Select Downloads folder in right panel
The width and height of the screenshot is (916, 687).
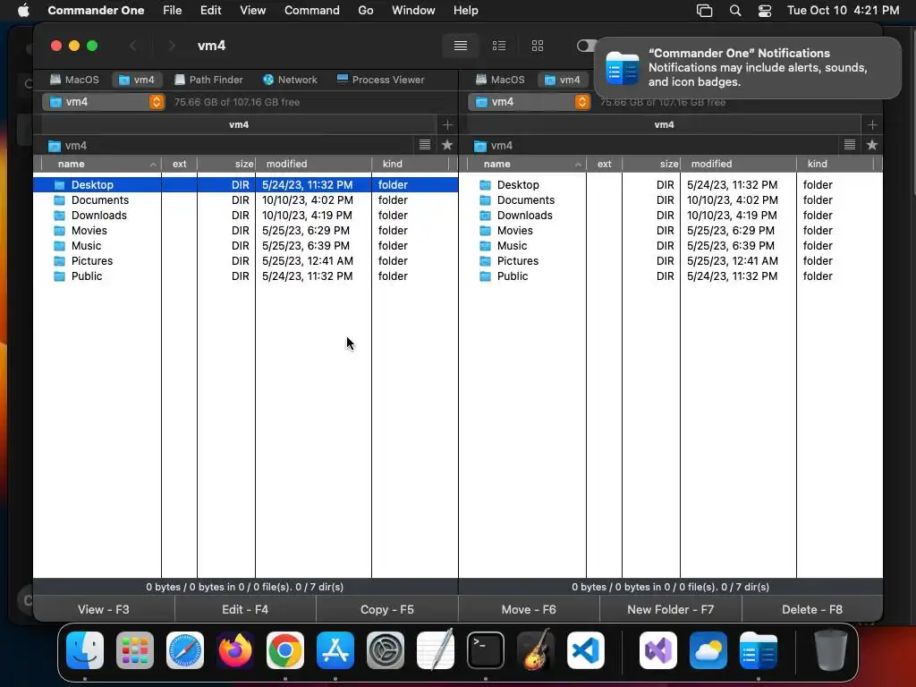(671, 215)
